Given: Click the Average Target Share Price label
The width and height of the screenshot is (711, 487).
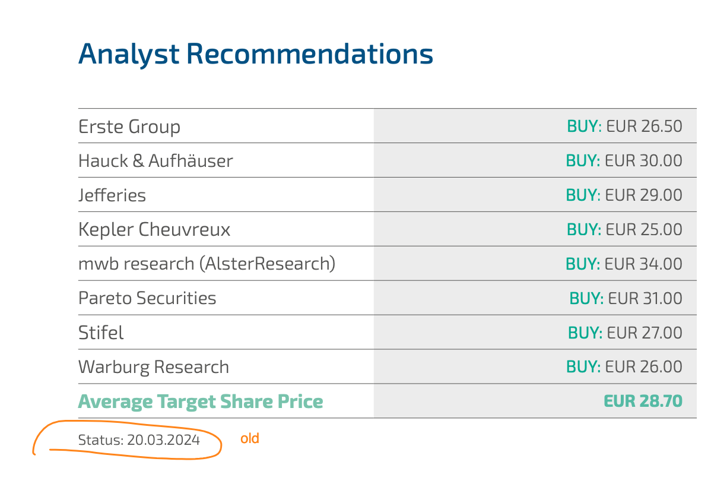Looking at the screenshot, I should point(201,401).
